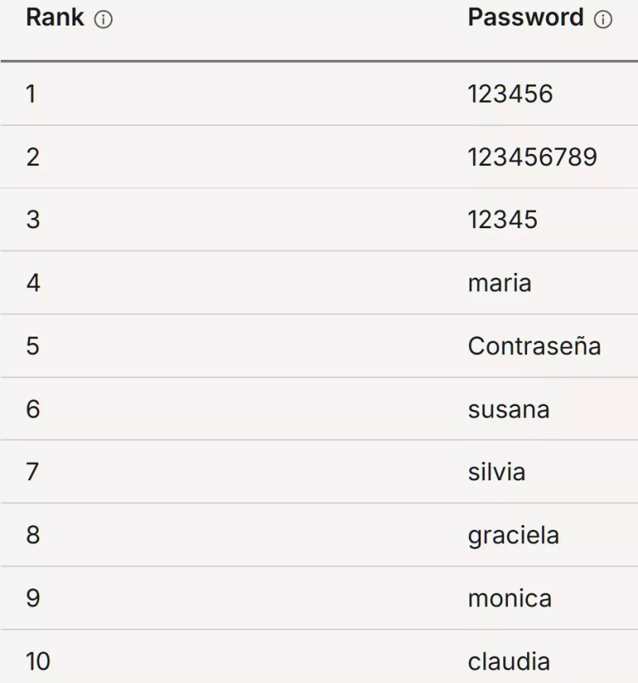
Task: Select rank number 5 cell
Action: coord(33,346)
